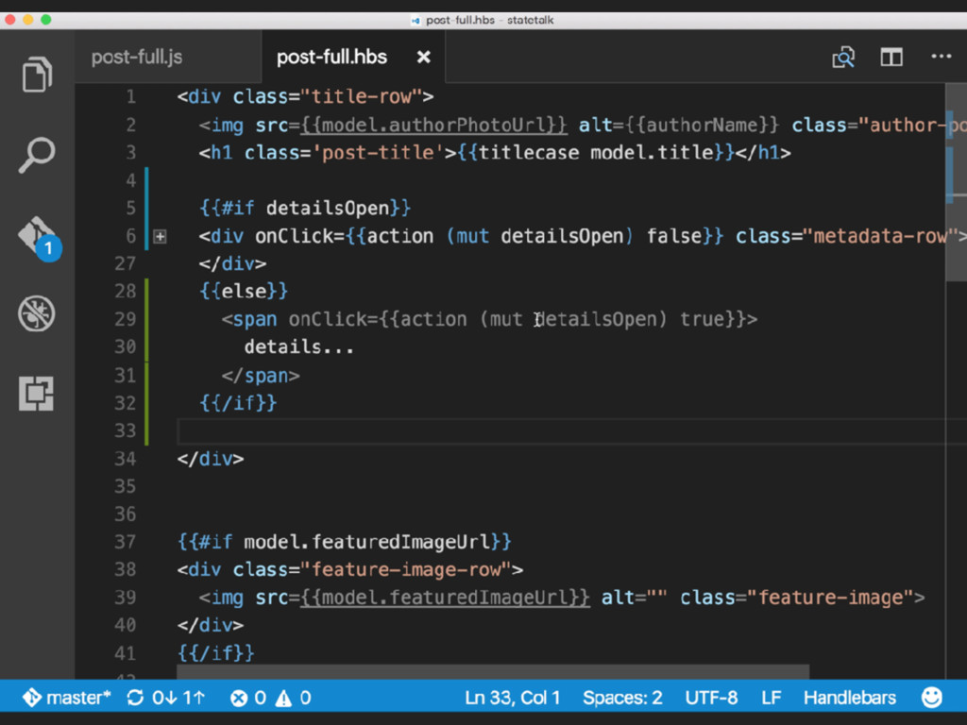Click line number 28 in gutter
The image size is (967, 725).
coord(126,291)
